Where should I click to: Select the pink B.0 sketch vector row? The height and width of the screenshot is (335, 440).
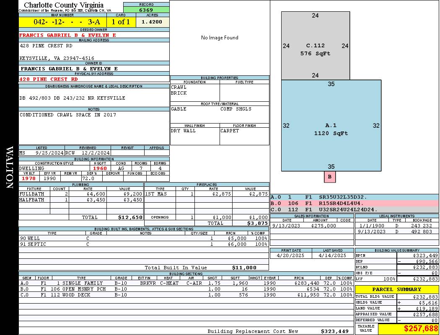pos(354,203)
